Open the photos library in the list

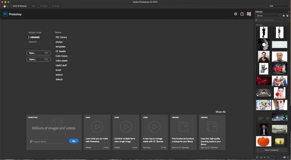point(59,42)
